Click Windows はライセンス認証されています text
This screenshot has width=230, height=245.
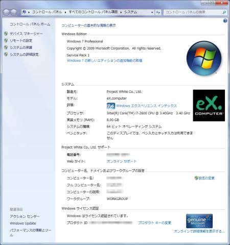pos(98,216)
